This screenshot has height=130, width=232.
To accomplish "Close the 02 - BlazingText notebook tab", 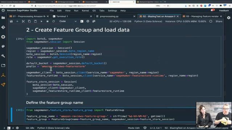I will (178, 16).
